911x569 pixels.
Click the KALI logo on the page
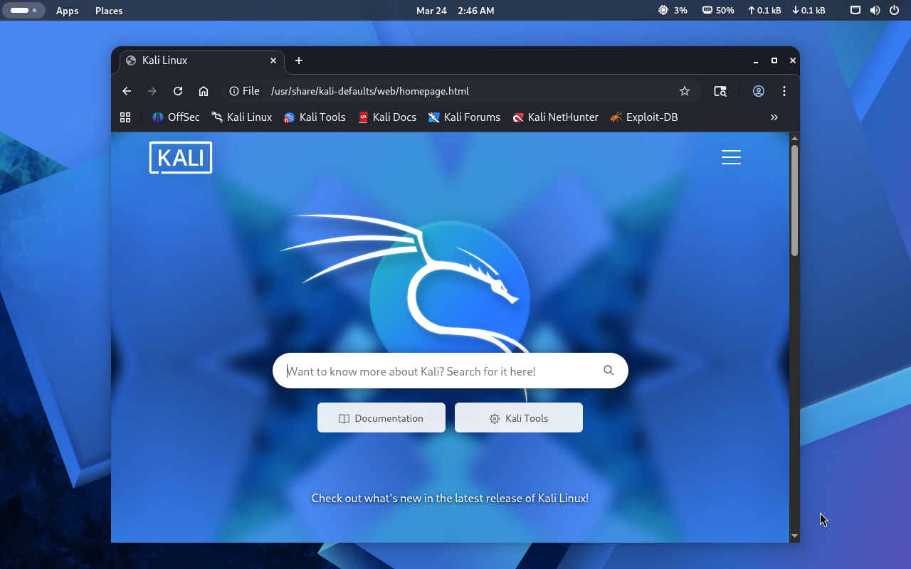tap(181, 158)
